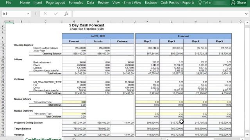
Task: Switch to the Home ribbon tab
Action: point(25,3)
